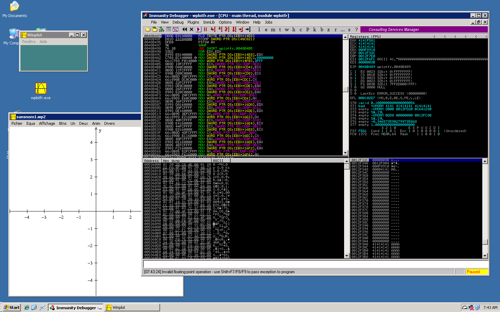The image size is (500, 312).
Task: Click the gray window icon in the toolbar
Action: click(168, 29)
